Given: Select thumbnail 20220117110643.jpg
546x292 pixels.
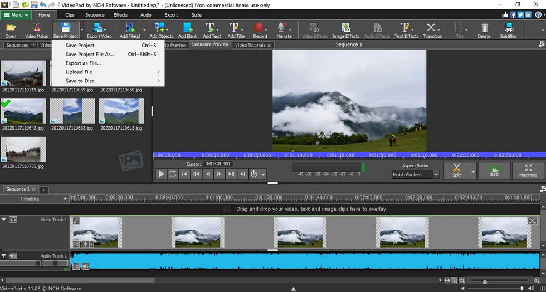Looking at the screenshot, I should (x=23, y=111).
